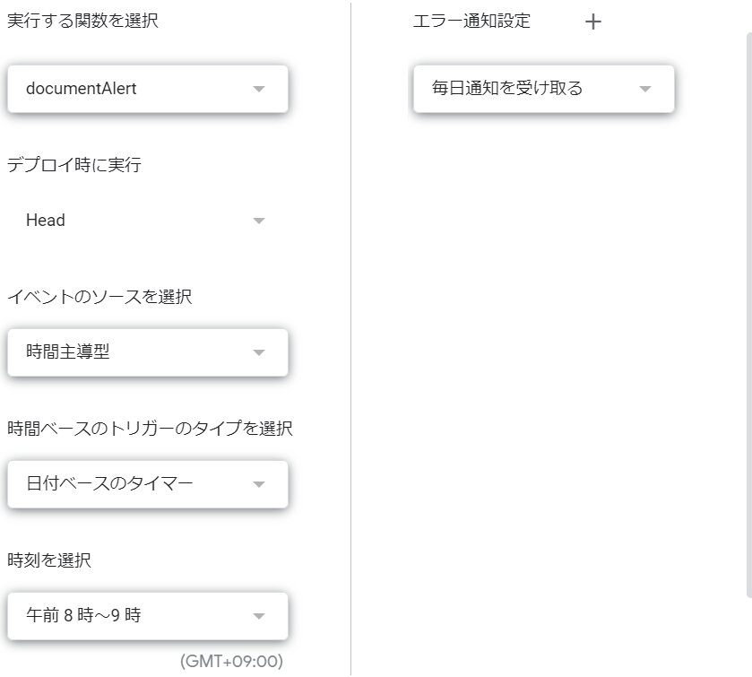752x677 pixels.
Task: Click the (GMT+09:00) timezone text
Action: pyautogui.click(x=231, y=661)
